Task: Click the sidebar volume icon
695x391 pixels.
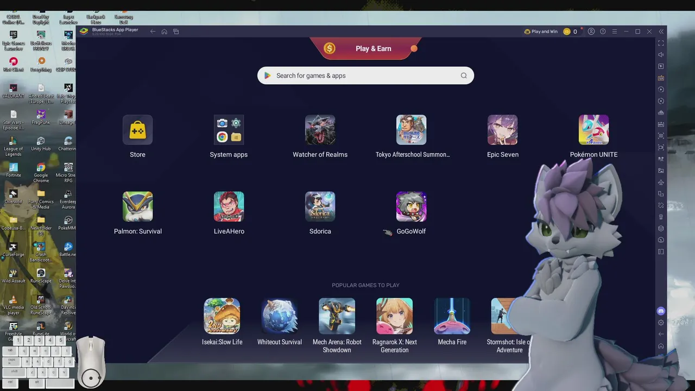Action: tap(661, 54)
